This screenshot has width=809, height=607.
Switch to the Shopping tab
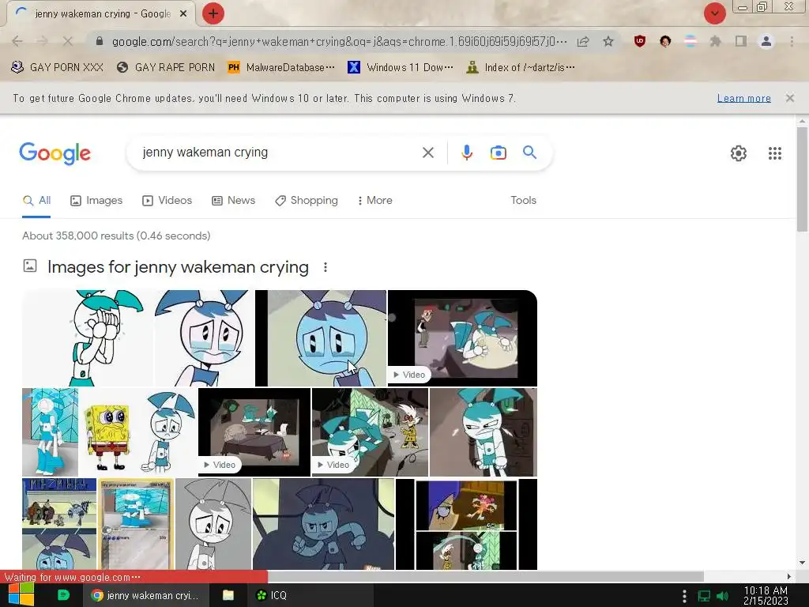307,201
